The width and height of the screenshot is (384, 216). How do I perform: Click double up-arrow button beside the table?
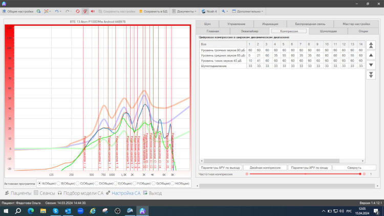[x=371, y=45]
